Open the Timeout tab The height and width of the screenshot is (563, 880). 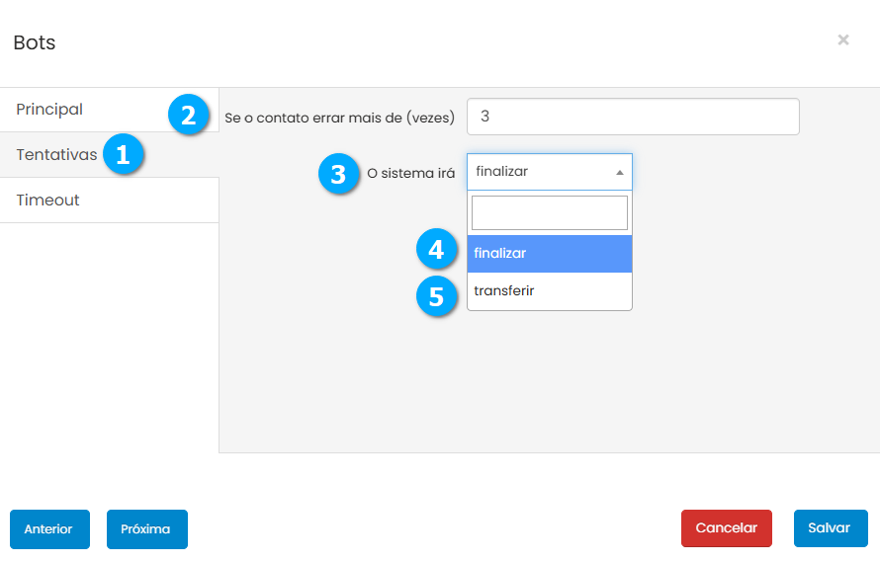47,201
